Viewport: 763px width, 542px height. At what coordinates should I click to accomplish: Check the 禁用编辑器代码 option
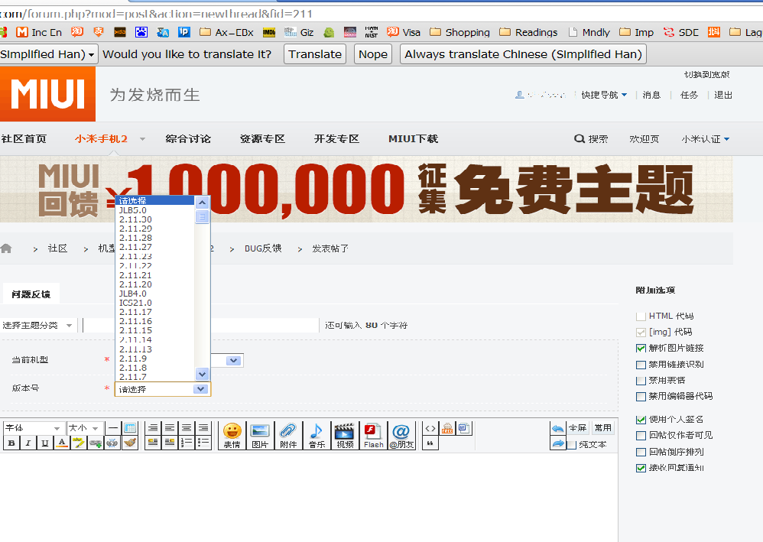coord(641,397)
